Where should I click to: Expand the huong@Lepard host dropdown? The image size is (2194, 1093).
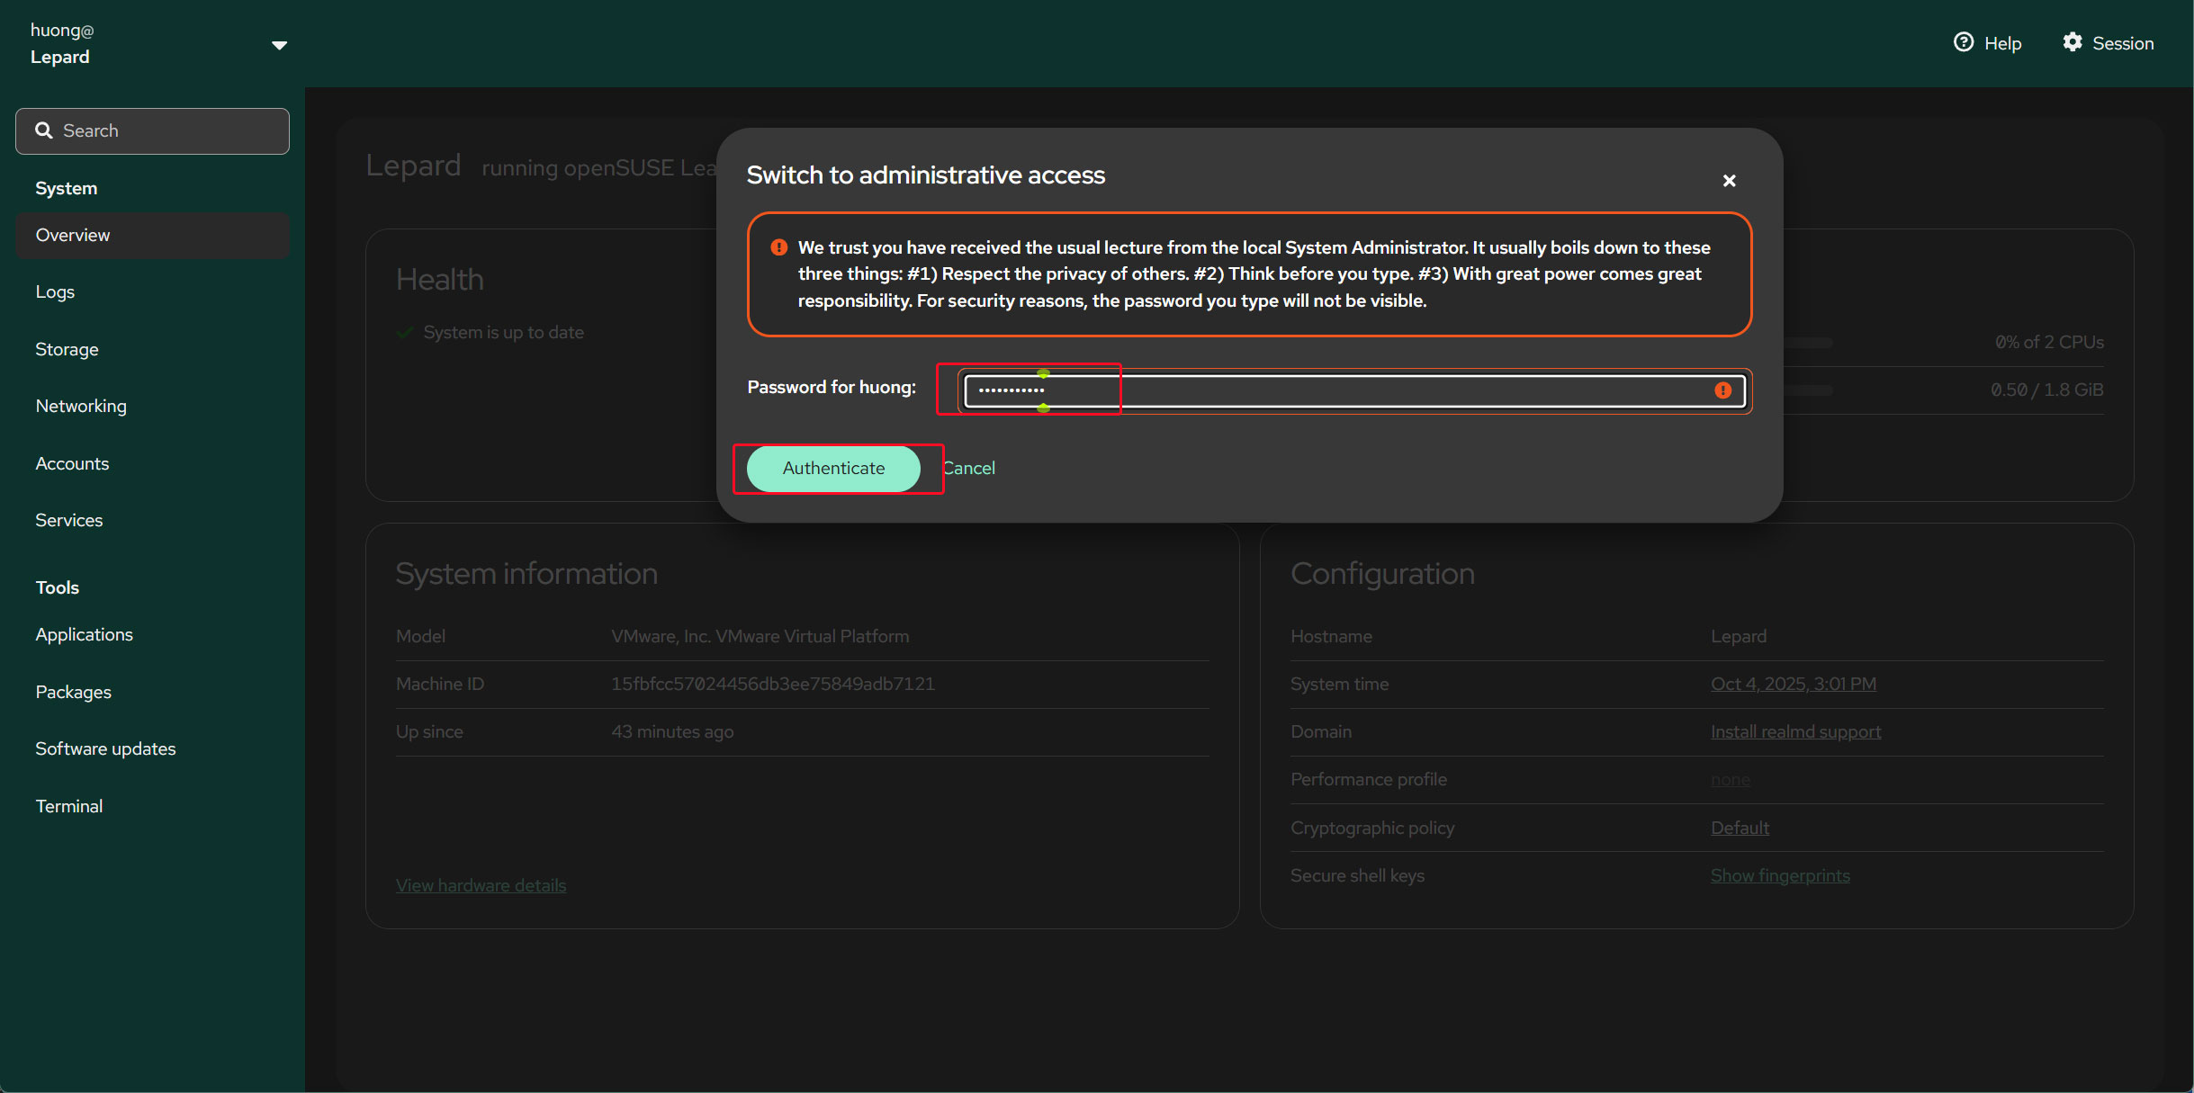279,44
